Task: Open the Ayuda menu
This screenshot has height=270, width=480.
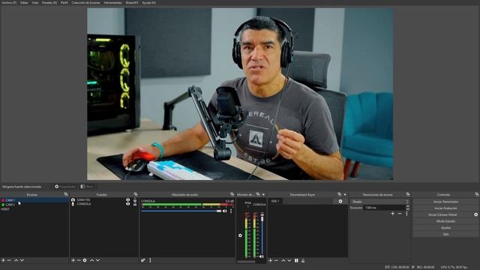Action: (x=148, y=2)
